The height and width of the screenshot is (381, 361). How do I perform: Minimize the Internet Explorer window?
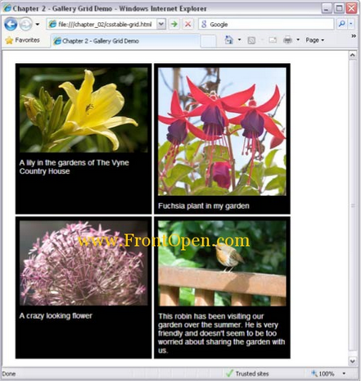[327, 8]
